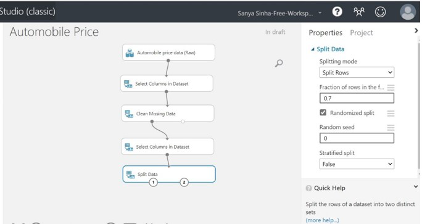Select the Split Data module
422x224 pixels.
169,174
